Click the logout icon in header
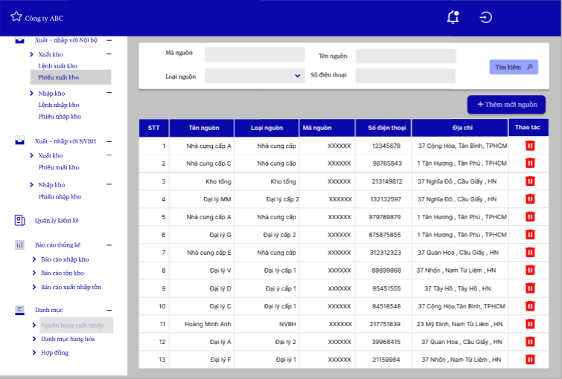Viewport: 562px width, 379px height. [x=485, y=17]
